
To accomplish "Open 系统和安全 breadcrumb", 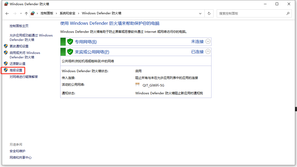I will (x=68, y=13).
